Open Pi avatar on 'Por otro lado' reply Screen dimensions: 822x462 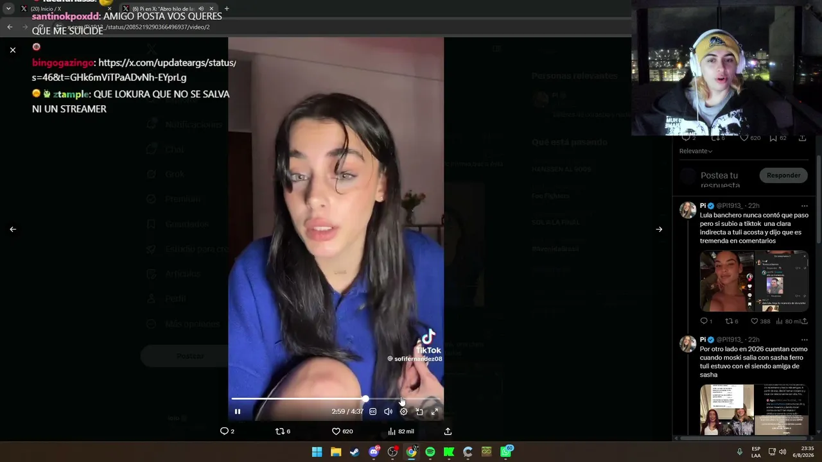688,344
